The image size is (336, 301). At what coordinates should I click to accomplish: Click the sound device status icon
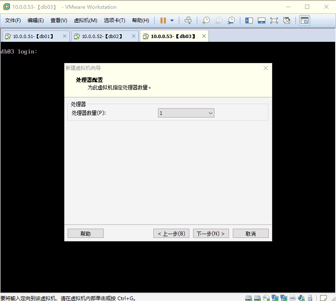301,298
